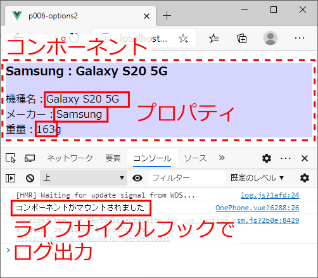Click the フィルター input field
318x278 pixels.
click(188, 178)
